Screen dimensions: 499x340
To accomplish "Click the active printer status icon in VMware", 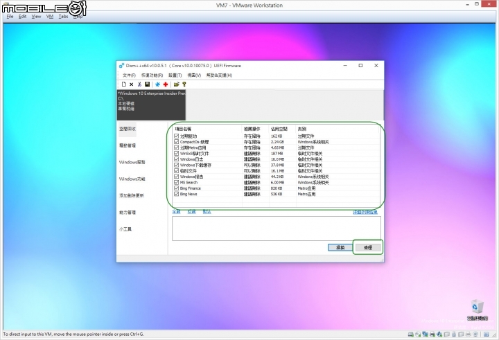I will tap(432, 334).
